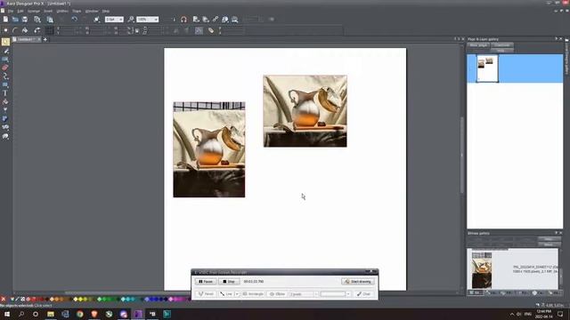This screenshot has width=570, height=320.
Task: Click Clear in the recorder toolbar
Action: (x=363, y=294)
